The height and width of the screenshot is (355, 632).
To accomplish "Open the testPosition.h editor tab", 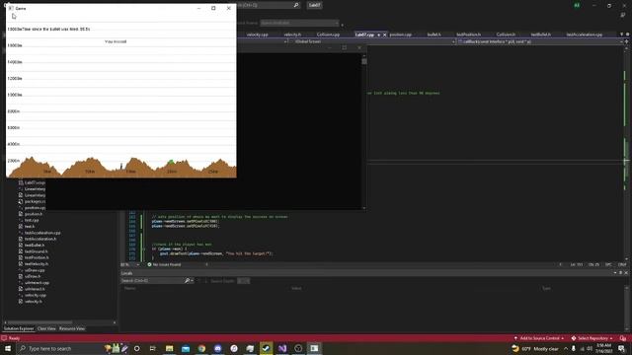I will coord(468,35).
